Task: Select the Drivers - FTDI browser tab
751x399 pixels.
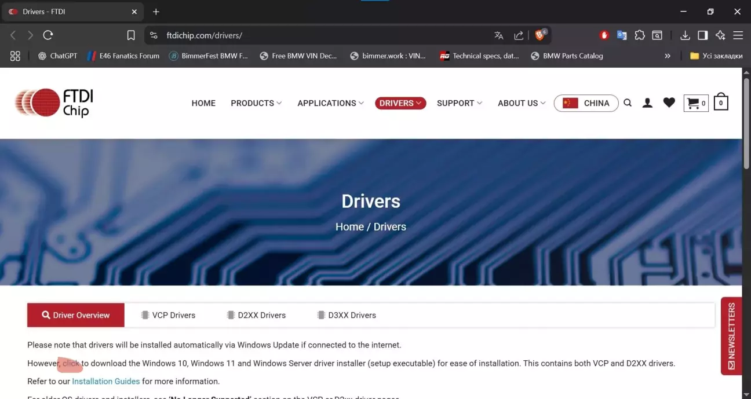Action: click(72, 12)
